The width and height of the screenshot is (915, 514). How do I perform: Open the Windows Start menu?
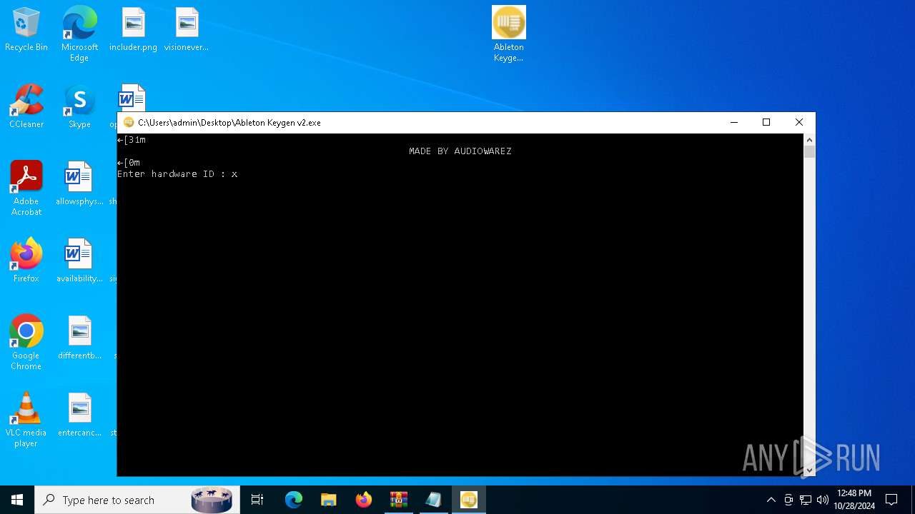(x=17, y=500)
